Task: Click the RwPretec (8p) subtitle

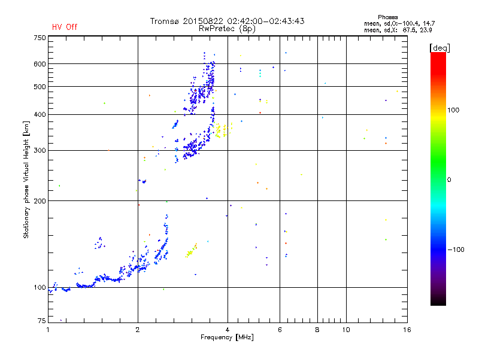Action: click(x=227, y=29)
